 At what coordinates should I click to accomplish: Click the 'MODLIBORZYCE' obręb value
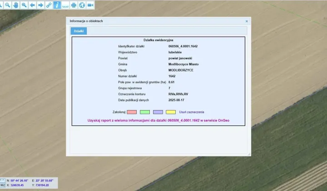tap(181, 70)
